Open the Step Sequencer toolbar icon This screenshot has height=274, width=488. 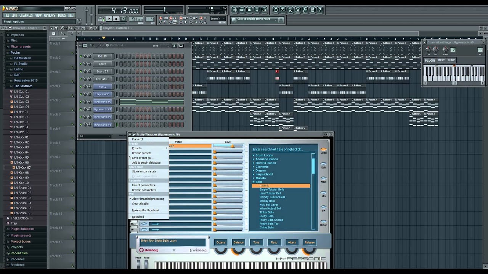242,10
